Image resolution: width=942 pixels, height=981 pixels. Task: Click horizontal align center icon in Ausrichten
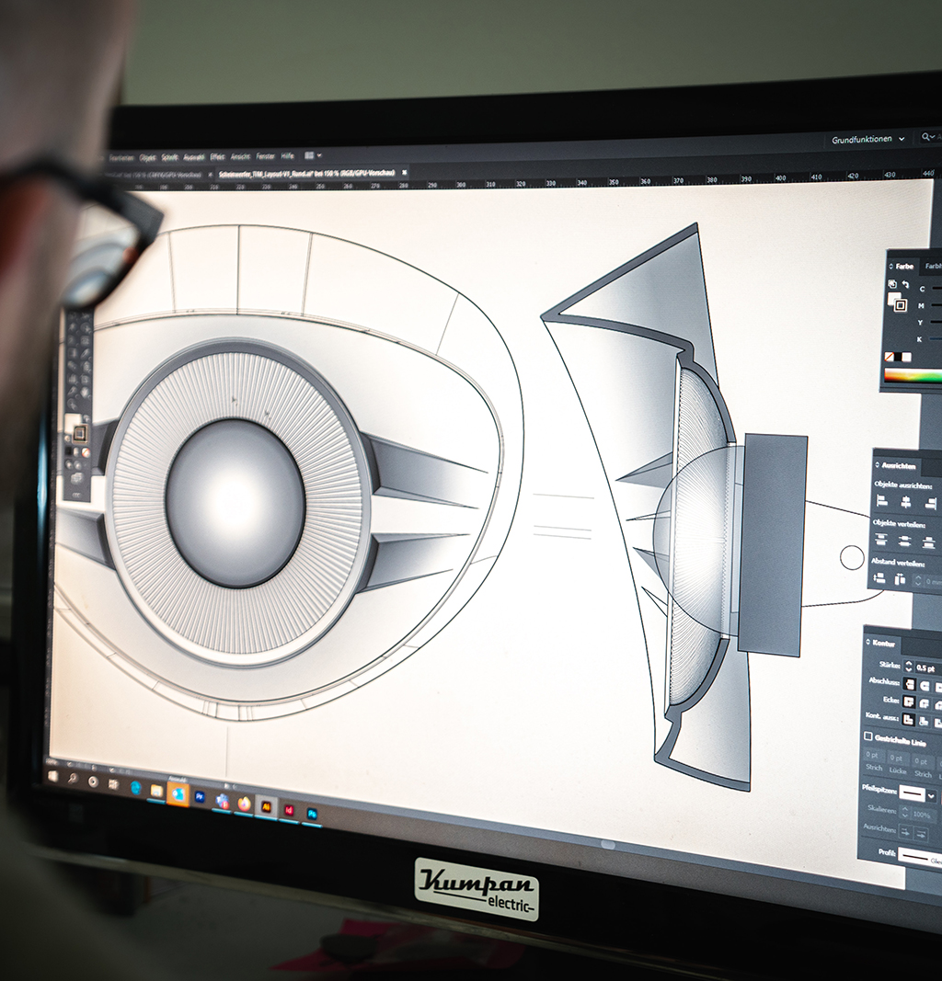906,502
